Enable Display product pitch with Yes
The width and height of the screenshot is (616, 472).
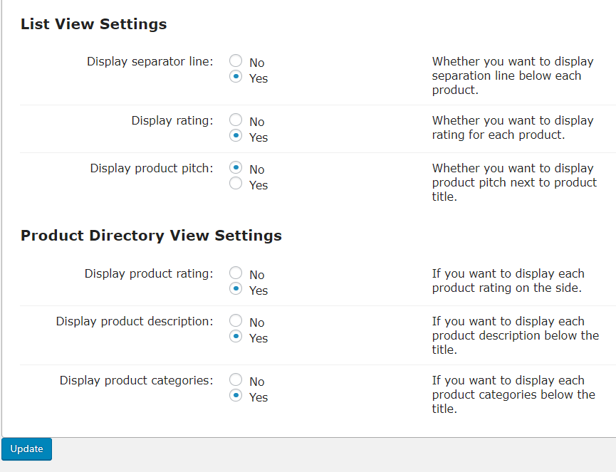click(236, 184)
